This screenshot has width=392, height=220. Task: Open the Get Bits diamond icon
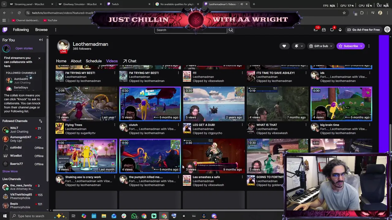click(x=340, y=30)
